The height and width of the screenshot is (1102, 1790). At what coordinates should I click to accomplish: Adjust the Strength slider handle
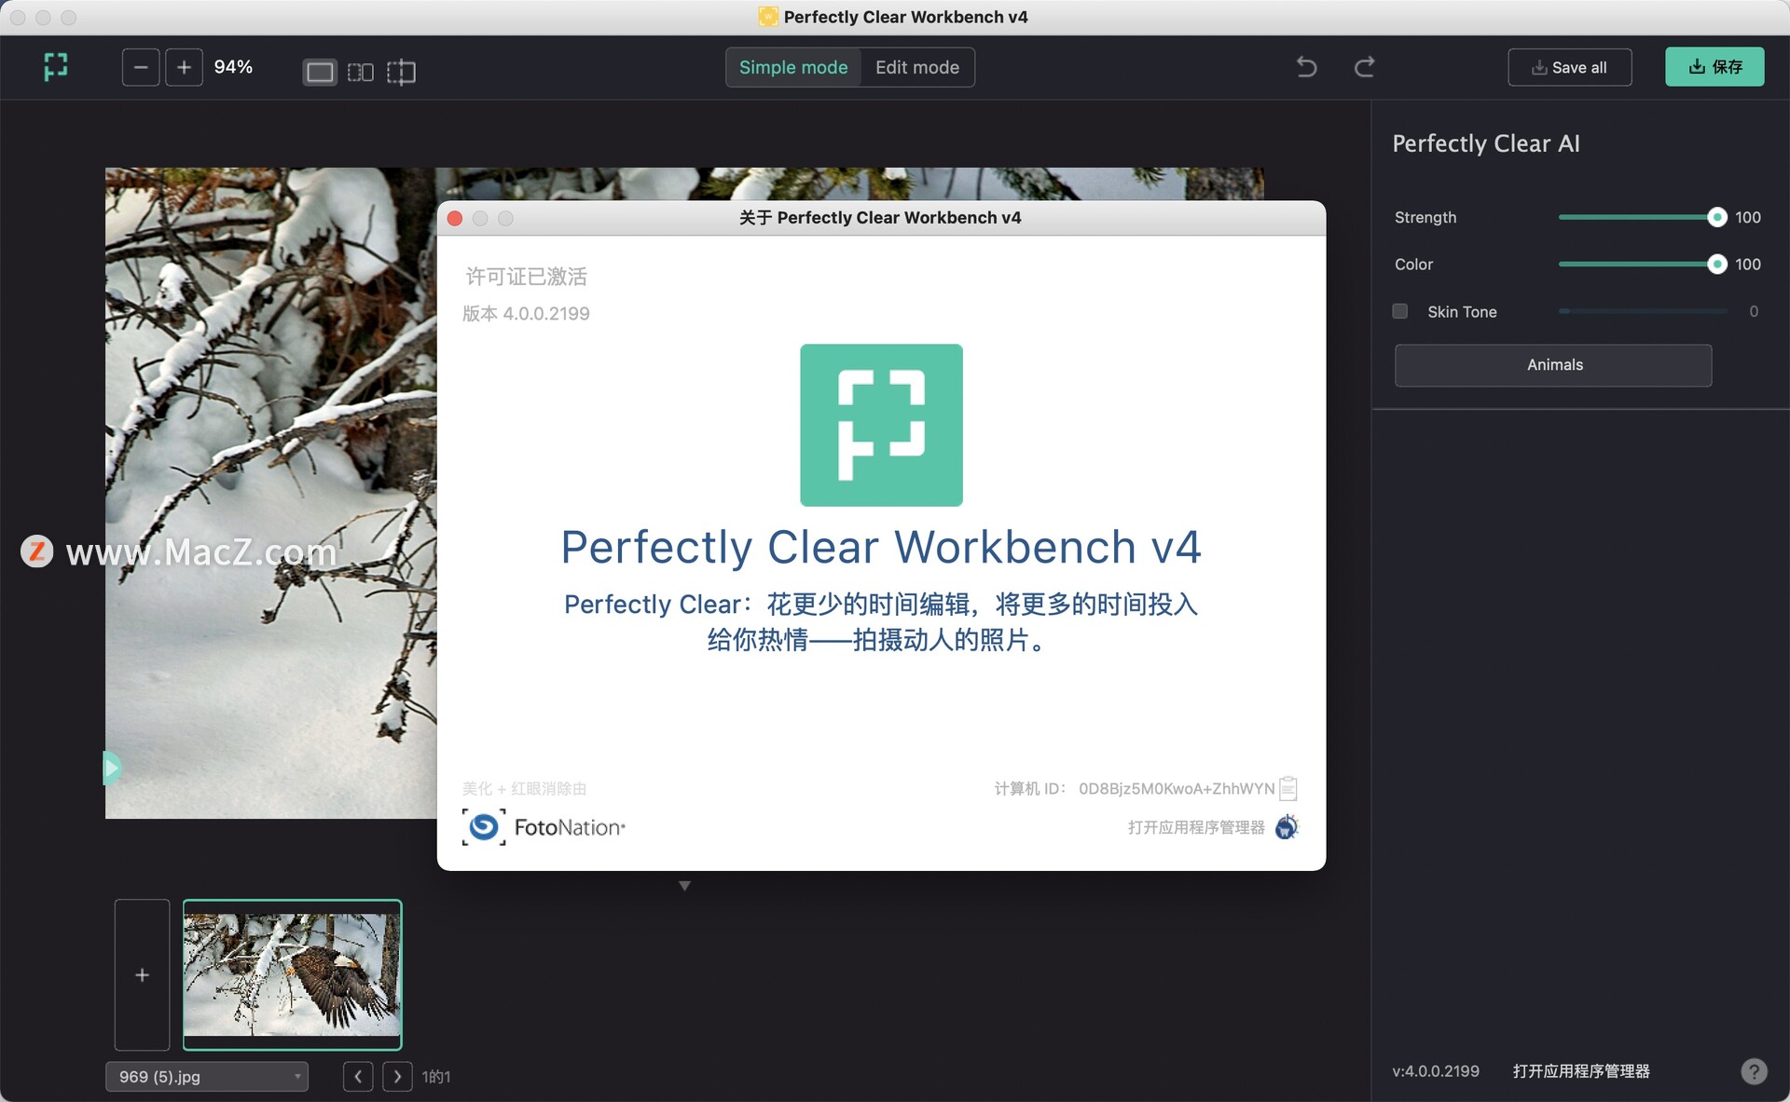point(1717,217)
